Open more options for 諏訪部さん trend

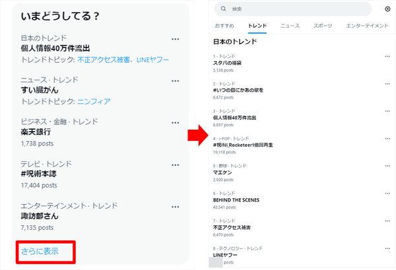(176, 207)
